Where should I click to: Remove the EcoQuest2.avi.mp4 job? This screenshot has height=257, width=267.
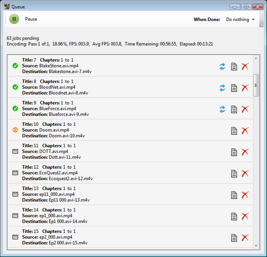[x=245, y=174]
